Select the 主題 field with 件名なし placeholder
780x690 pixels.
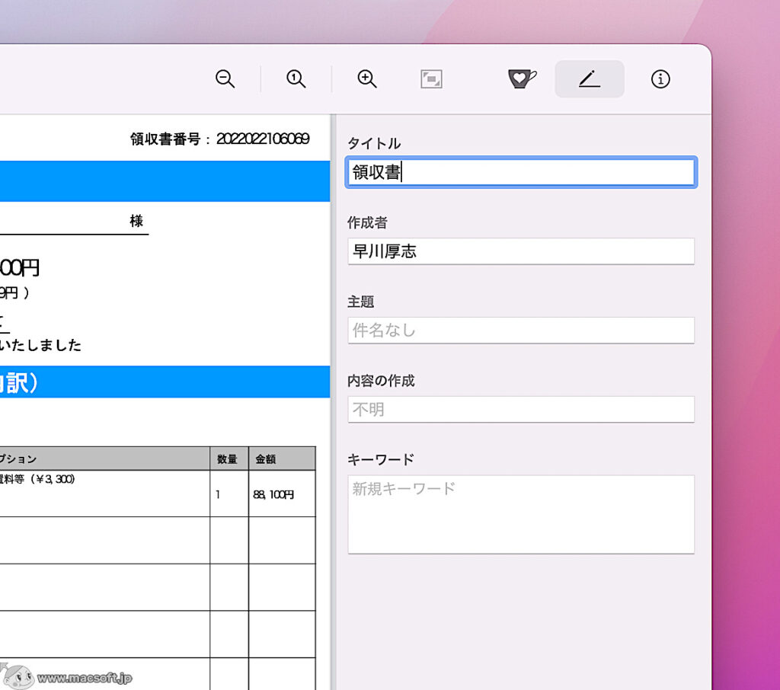click(x=520, y=330)
